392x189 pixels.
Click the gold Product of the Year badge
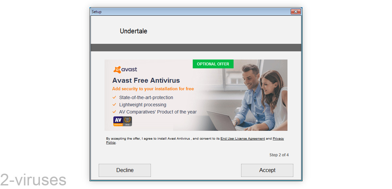click(x=127, y=121)
